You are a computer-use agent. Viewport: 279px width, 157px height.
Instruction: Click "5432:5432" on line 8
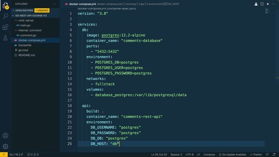(x=107, y=51)
